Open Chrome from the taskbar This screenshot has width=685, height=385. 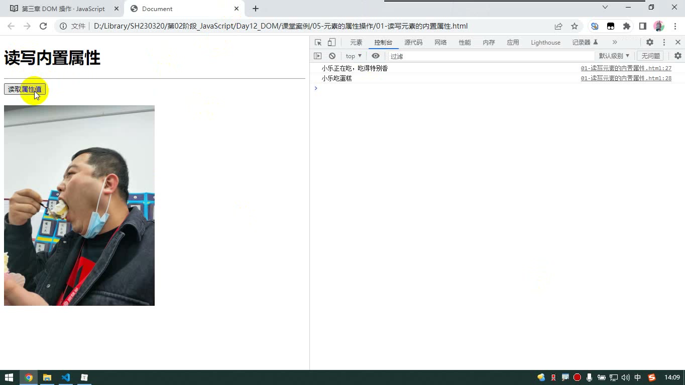click(x=29, y=377)
